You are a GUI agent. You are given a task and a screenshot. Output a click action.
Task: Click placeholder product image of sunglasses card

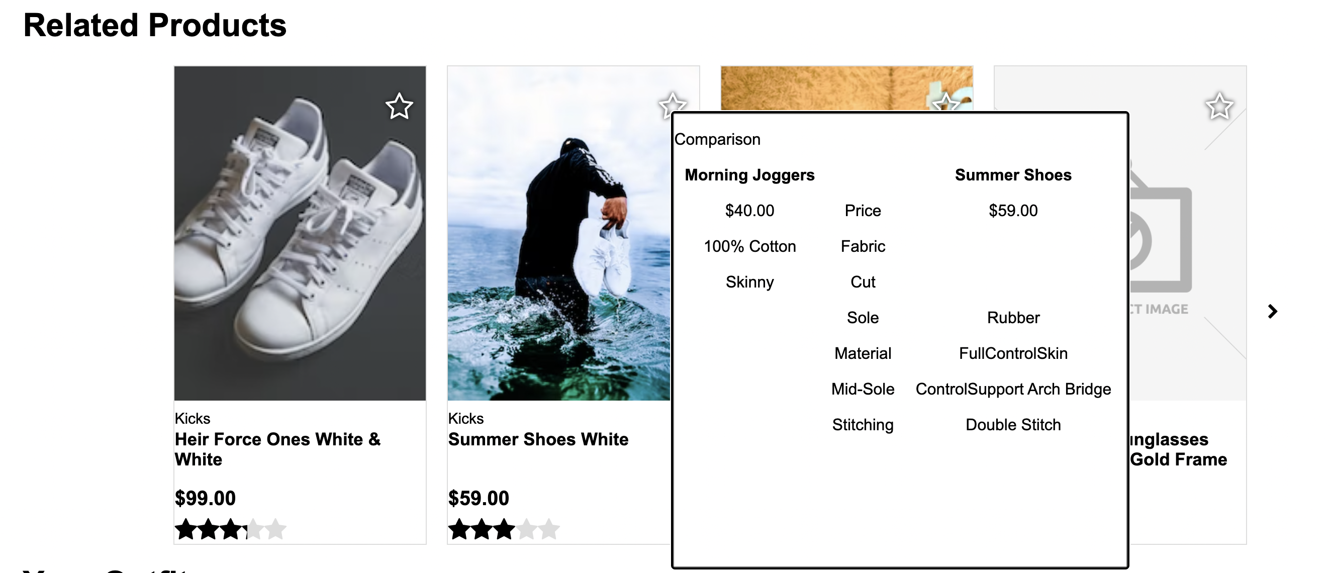tap(1187, 233)
